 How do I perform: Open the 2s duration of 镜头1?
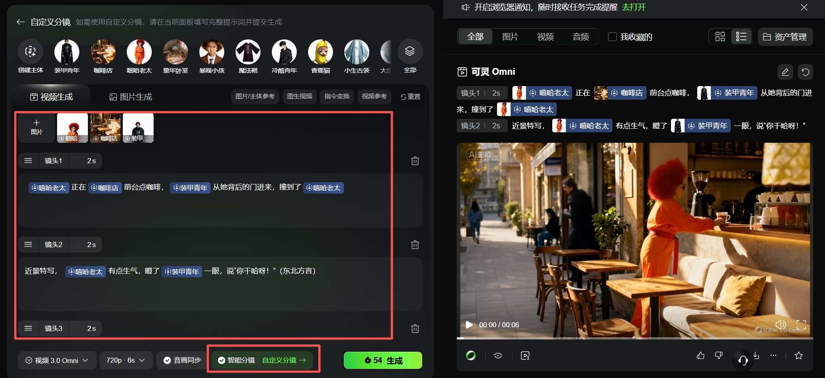(x=91, y=160)
